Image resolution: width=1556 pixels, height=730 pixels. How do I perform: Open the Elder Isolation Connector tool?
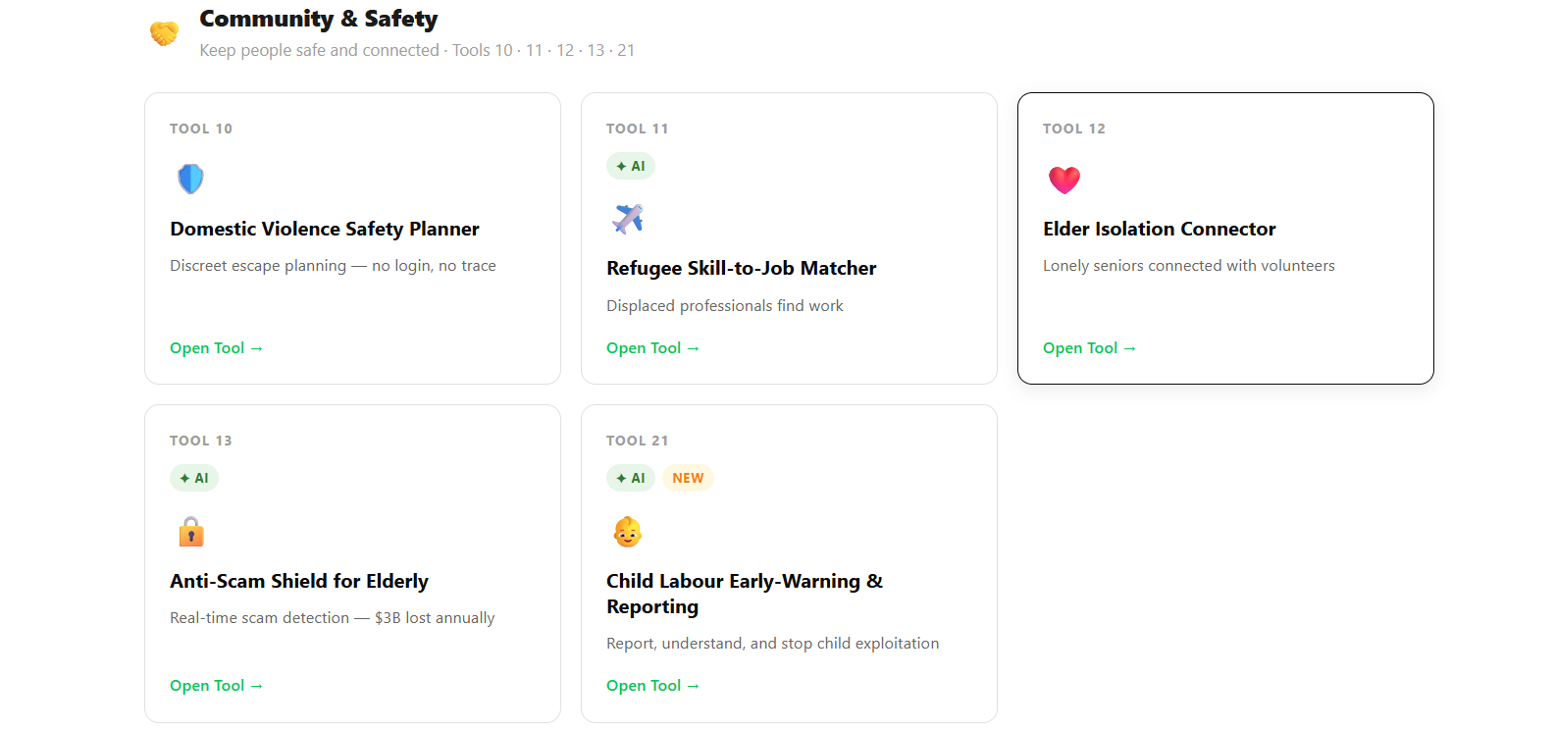tap(1089, 347)
